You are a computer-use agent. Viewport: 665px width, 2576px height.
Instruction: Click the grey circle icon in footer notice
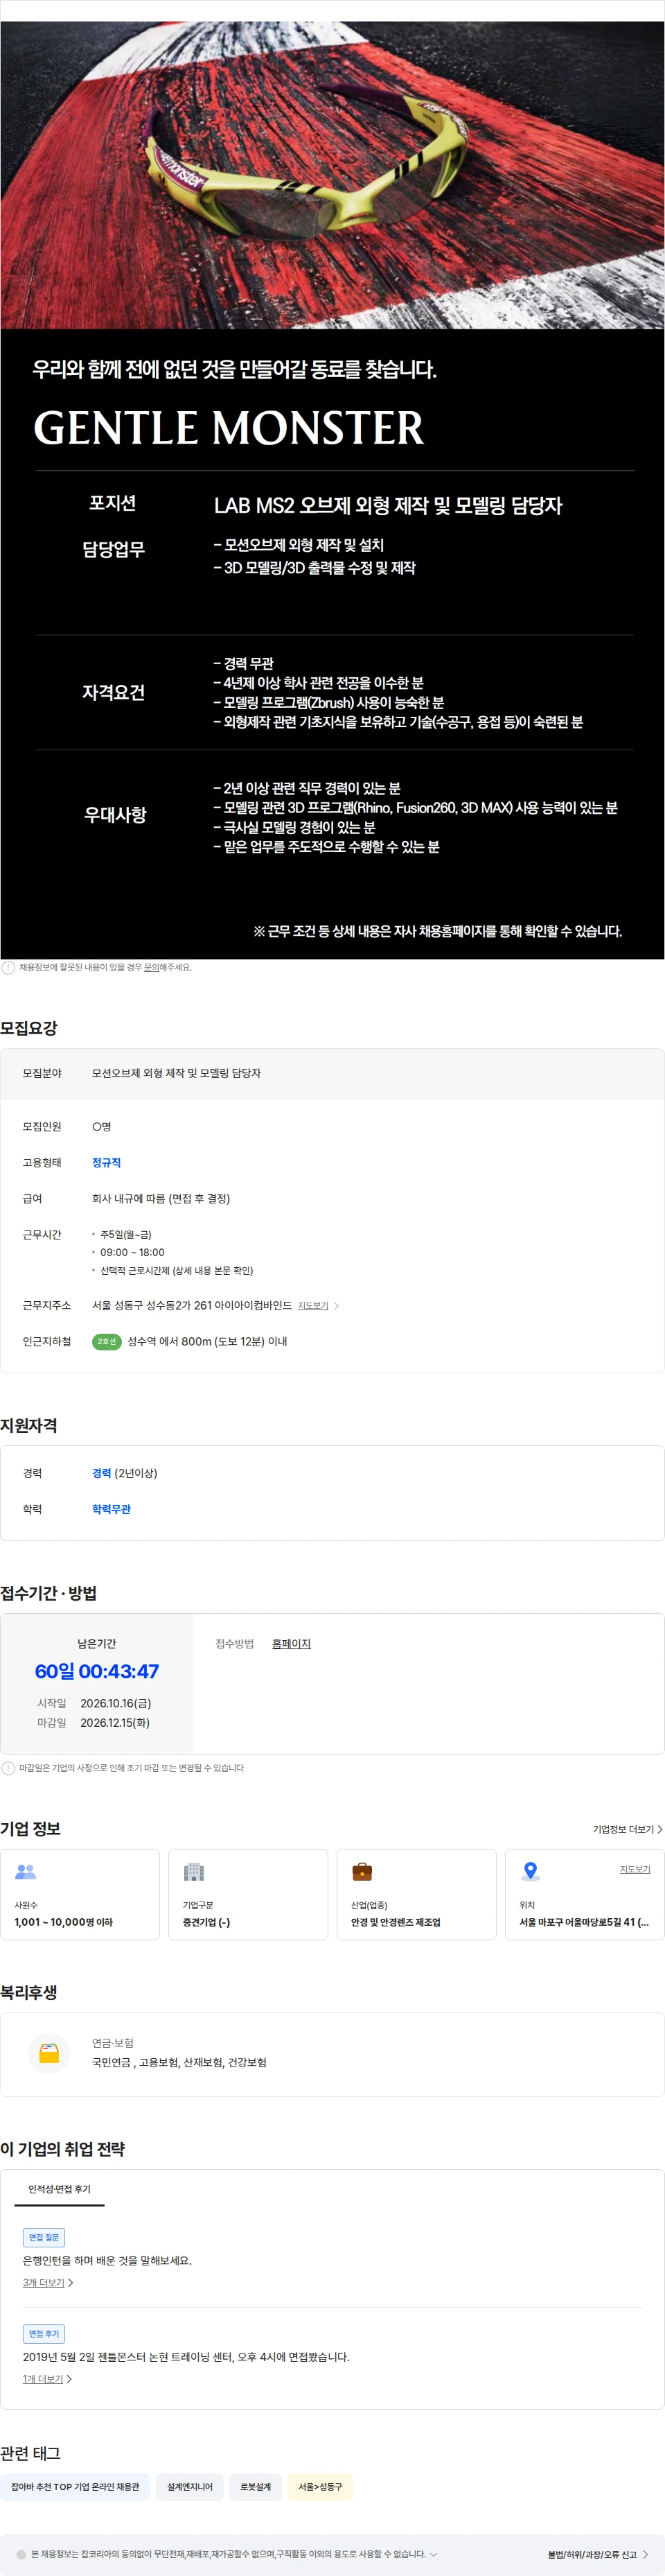[x=21, y=2554]
